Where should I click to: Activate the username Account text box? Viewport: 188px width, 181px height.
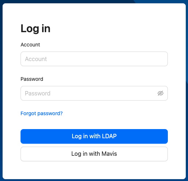point(94,59)
